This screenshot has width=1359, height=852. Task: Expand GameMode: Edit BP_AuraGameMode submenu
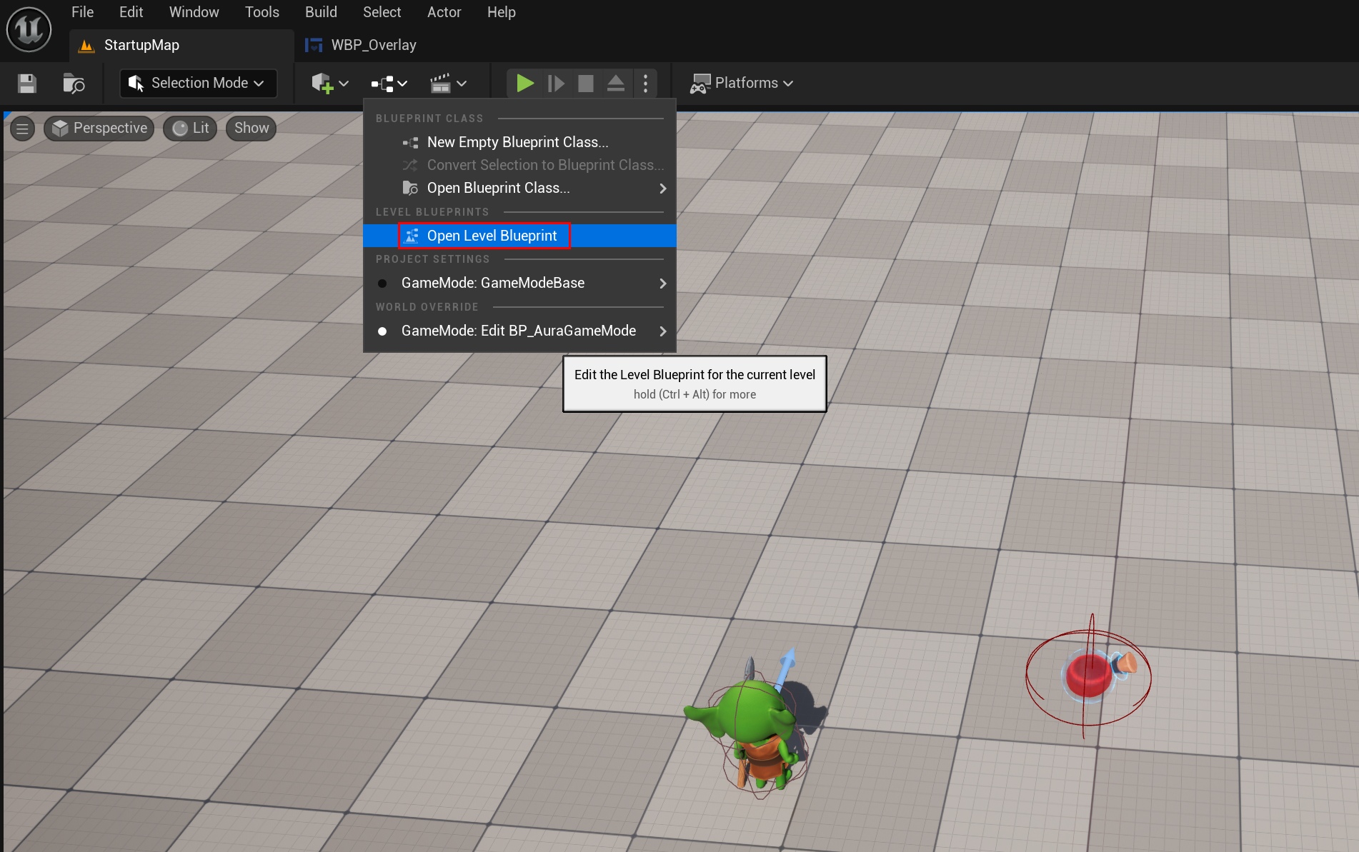[x=519, y=331]
